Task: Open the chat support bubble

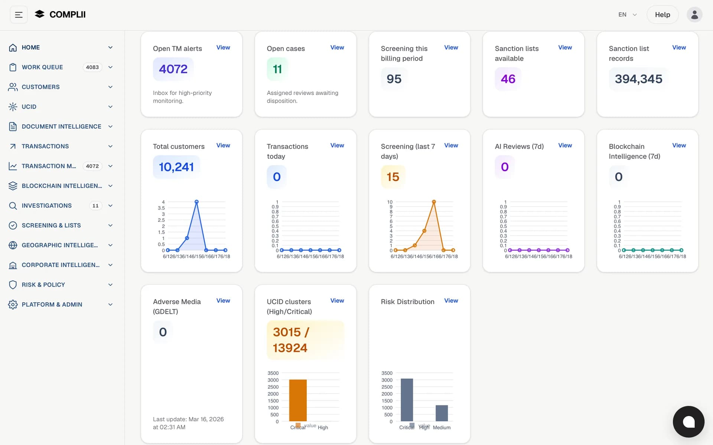Action: tap(688, 422)
